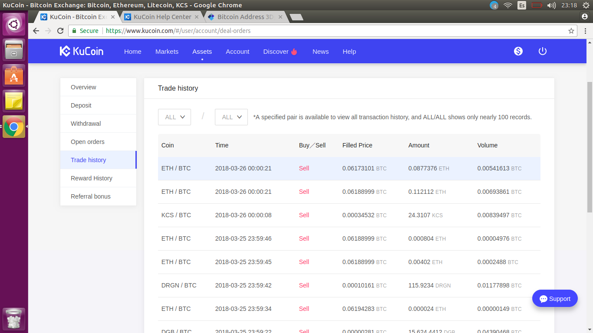Click the Wi-Fi indicator in top panel
The image size is (593, 333).
[x=508, y=5]
